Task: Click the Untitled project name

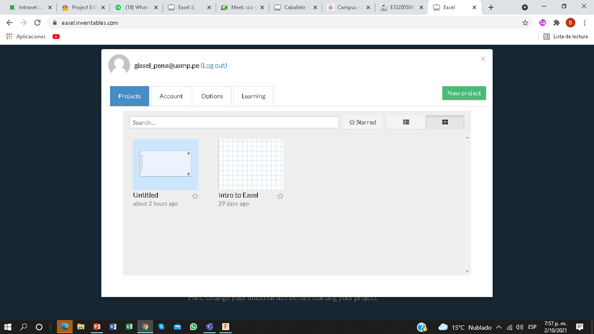Action: [x=146, y=195]
